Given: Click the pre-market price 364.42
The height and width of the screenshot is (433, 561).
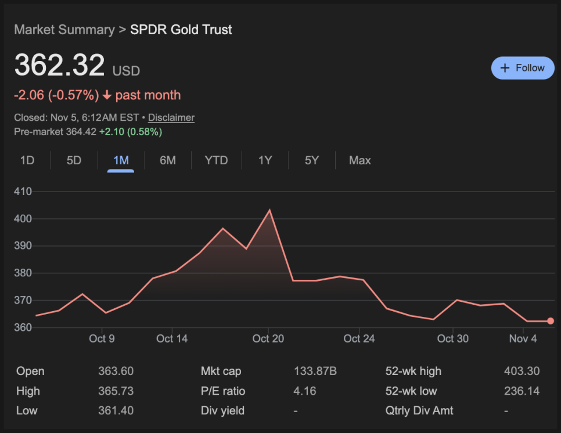Looking at the screenshot, I should point(81,132).
